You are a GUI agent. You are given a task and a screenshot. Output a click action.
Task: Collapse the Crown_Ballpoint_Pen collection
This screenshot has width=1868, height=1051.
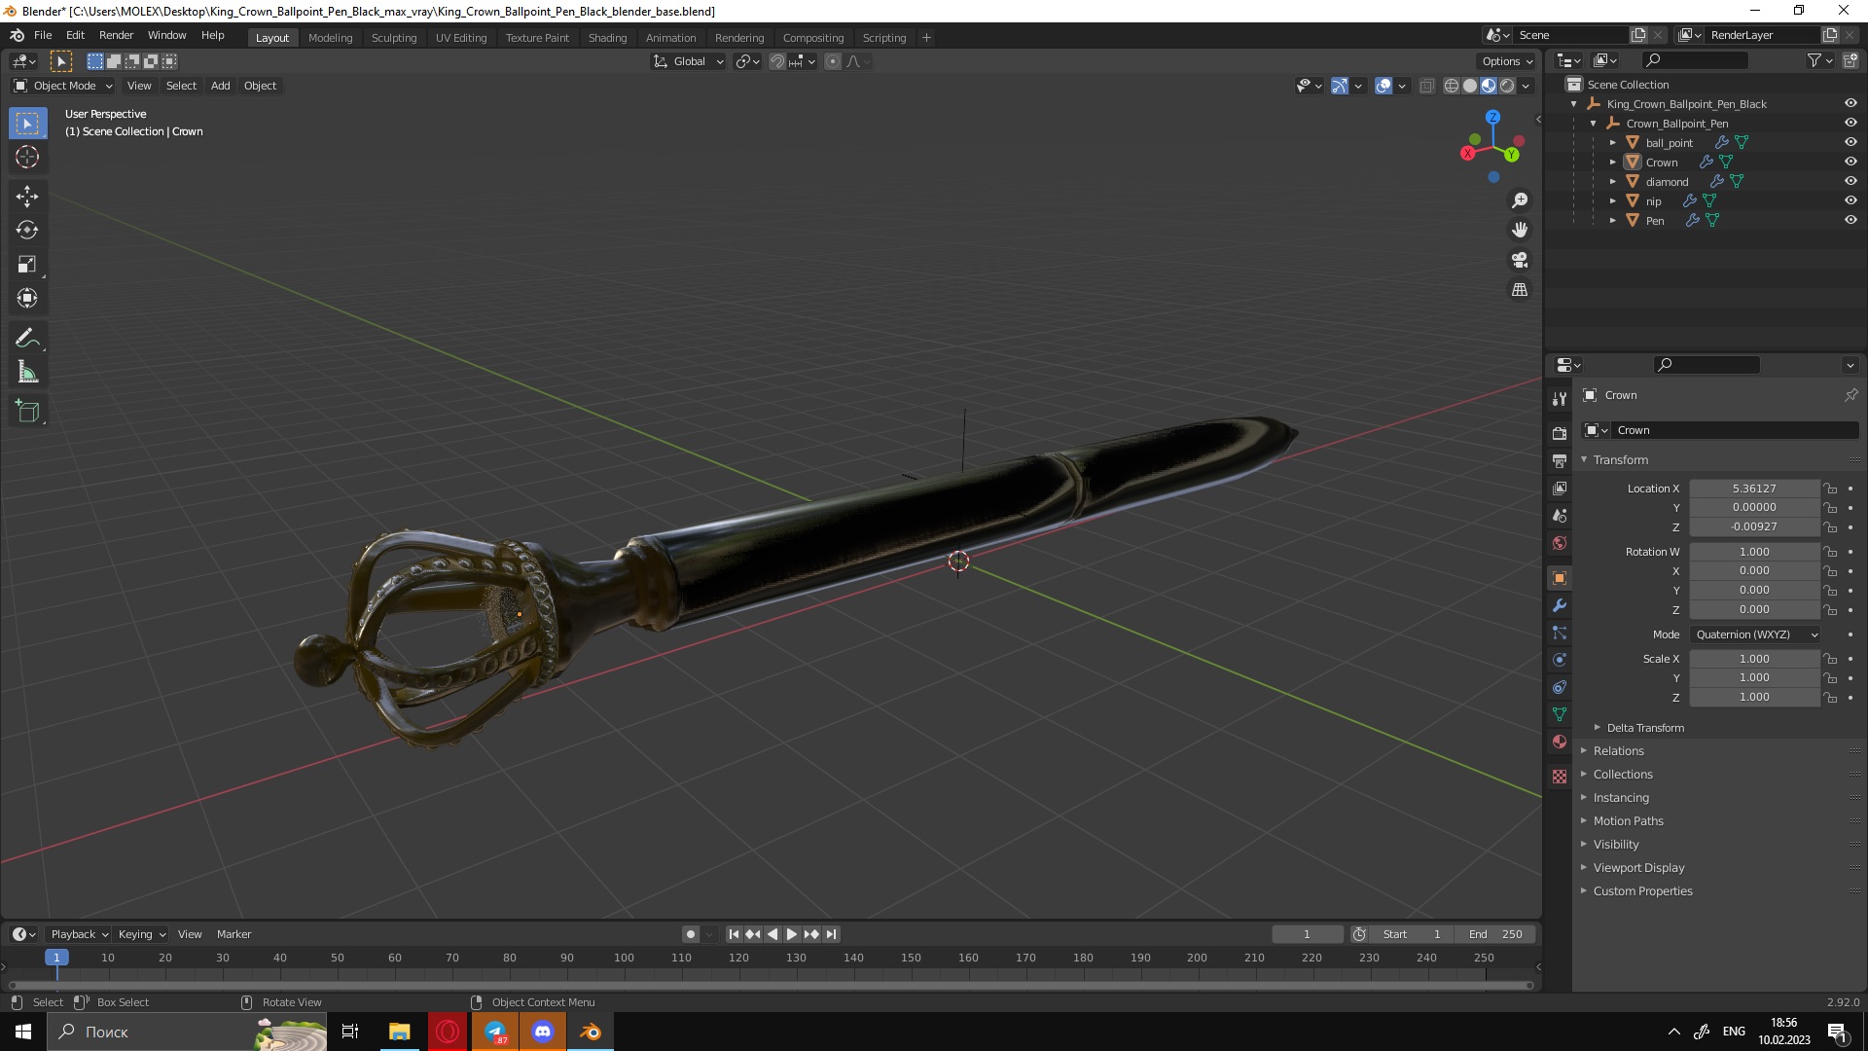(1593, 124)
